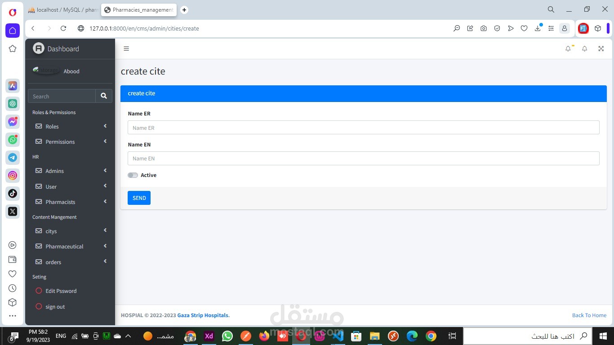Click the Windows taskbar search box

tap(528, 336)
